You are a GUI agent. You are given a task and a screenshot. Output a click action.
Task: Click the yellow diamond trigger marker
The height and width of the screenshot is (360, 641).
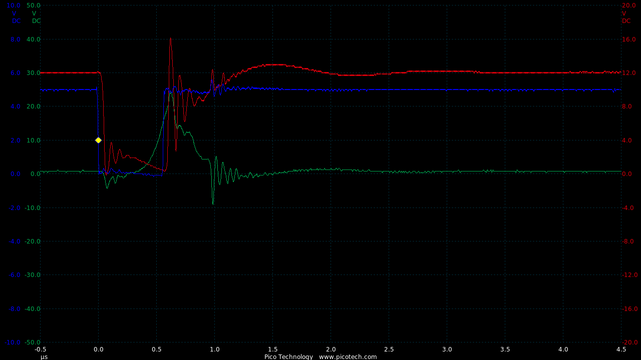pos(98,140)
